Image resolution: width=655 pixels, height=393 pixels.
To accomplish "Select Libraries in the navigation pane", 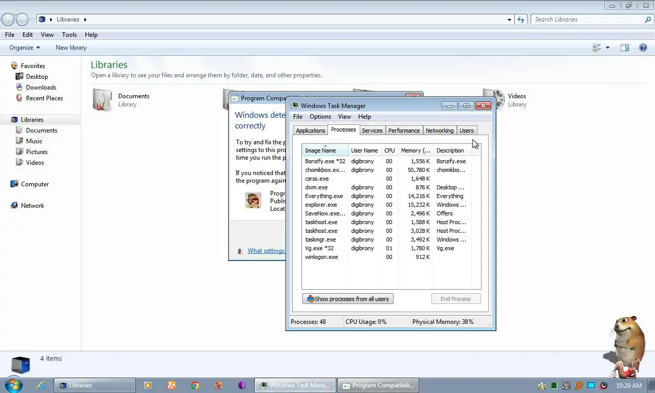I will click(x=32, y=120).
